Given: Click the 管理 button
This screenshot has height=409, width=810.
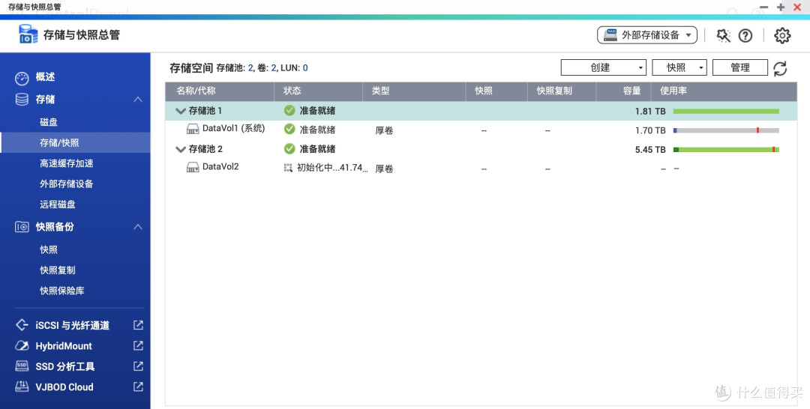Looking at the screenshot, I should point(739,67).
